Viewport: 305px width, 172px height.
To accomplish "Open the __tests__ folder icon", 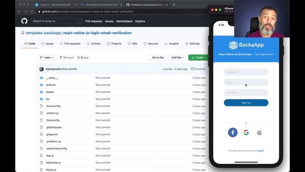I will pyautogui.click(x=41, y=78).
